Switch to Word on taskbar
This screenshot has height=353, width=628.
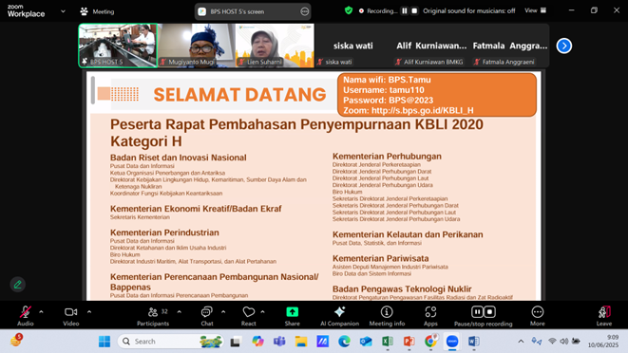(x=474, y=342)
